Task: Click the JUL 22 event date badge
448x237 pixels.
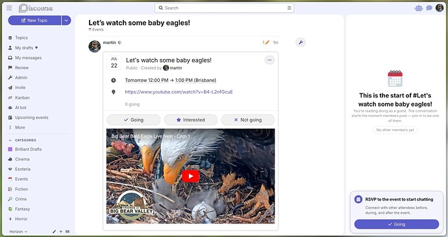Action: pos(114,62)
